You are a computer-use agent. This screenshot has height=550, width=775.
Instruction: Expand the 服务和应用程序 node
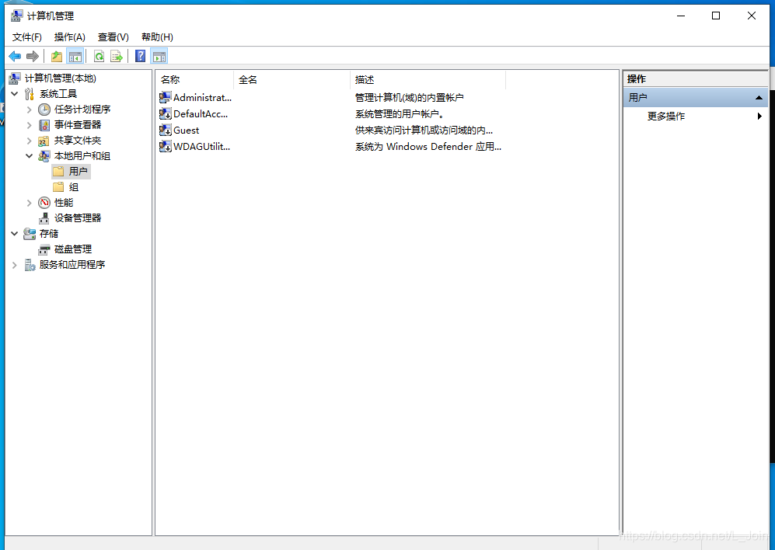pyautogui.click(x=15, y=265)
